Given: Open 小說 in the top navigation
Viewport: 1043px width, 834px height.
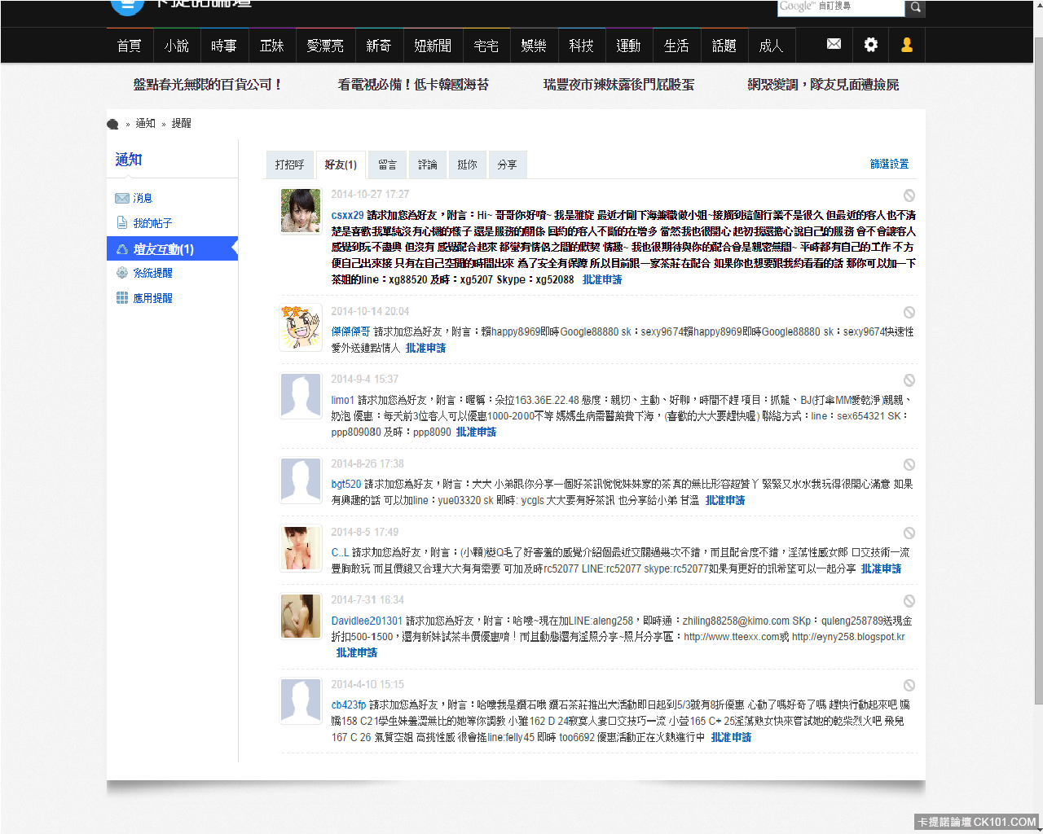Looking at the screenshot, I should (177, 46).
